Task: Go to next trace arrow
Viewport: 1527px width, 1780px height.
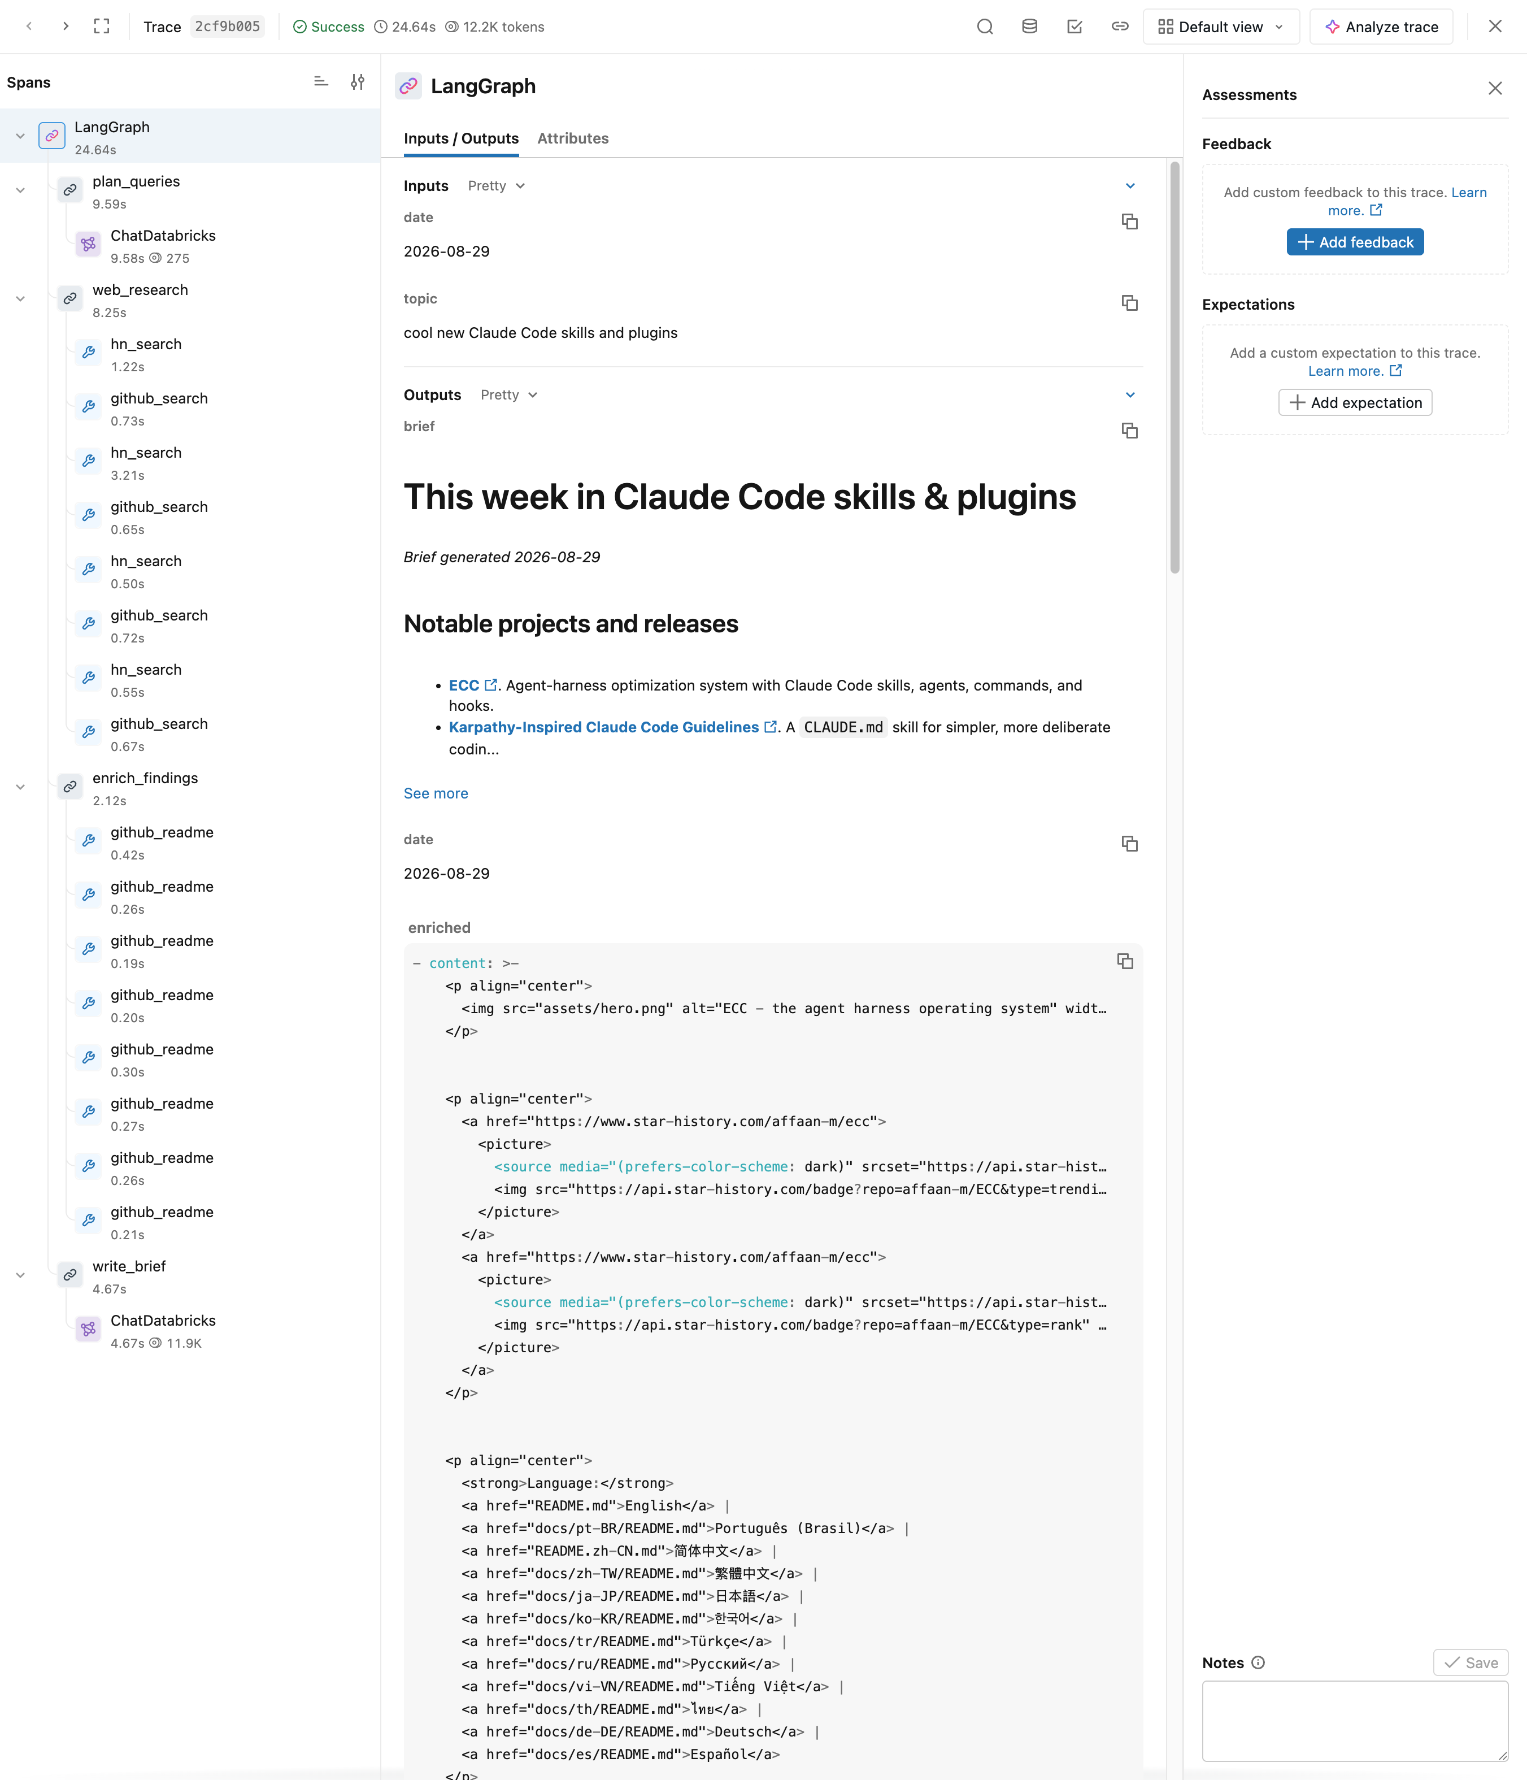Action: coord(66,27)
